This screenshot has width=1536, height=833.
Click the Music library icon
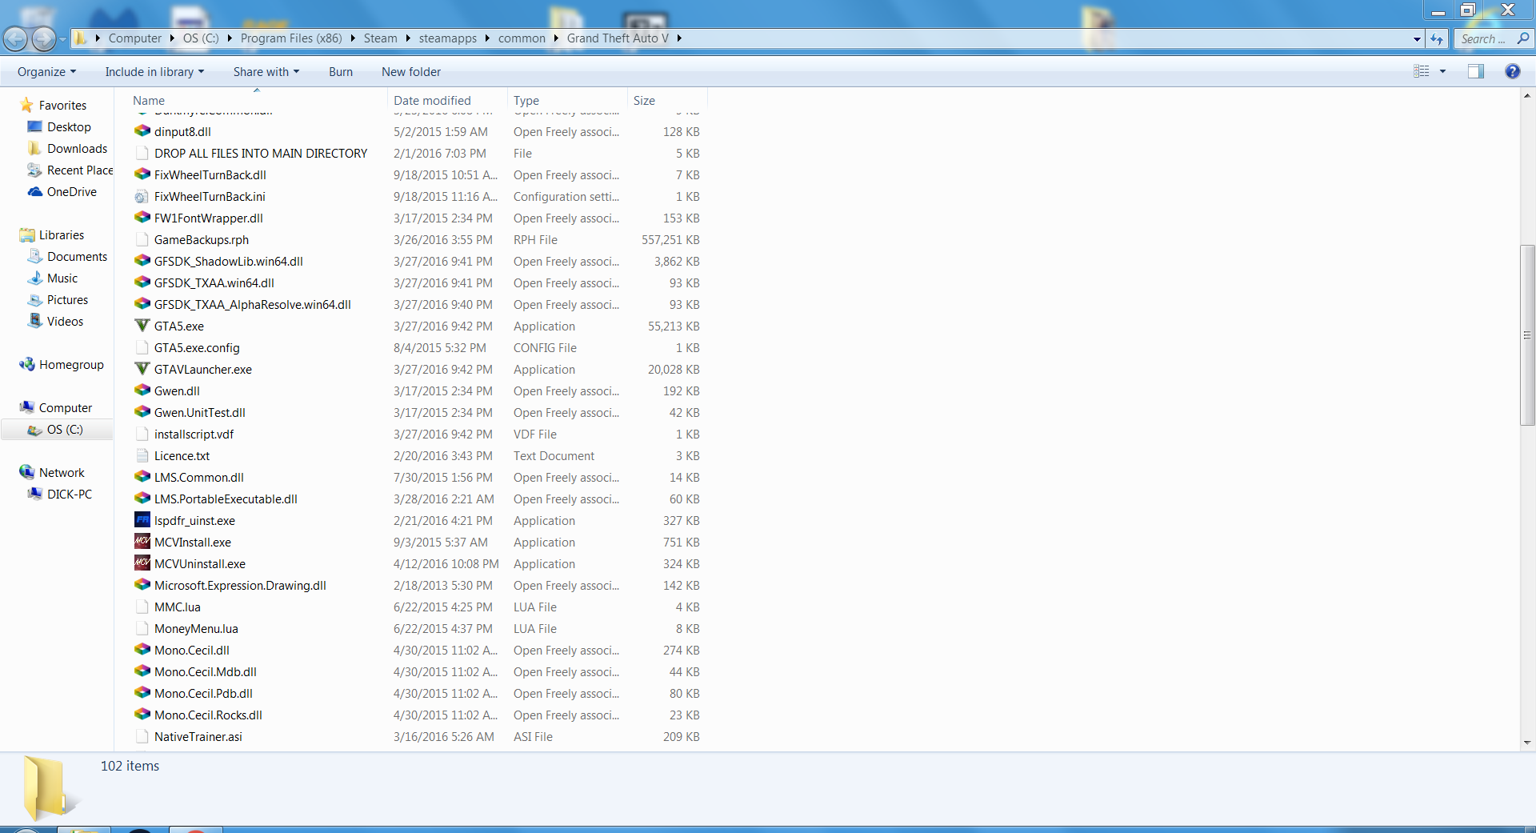pyautogui.click(x=35, y=278)
